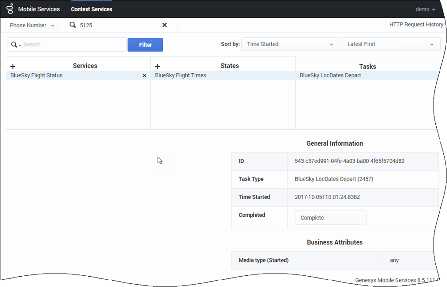The image size is (447, 287).
Task: Click the Tasks column header
Action: tap(367, 67)
